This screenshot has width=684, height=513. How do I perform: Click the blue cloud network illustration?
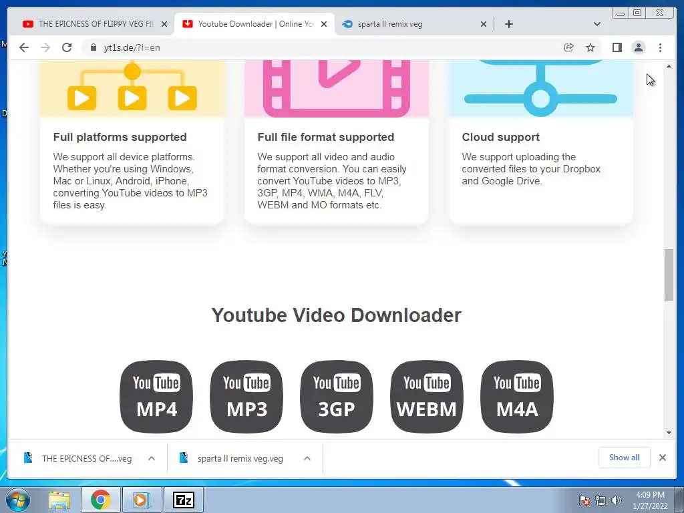(540, 89)
